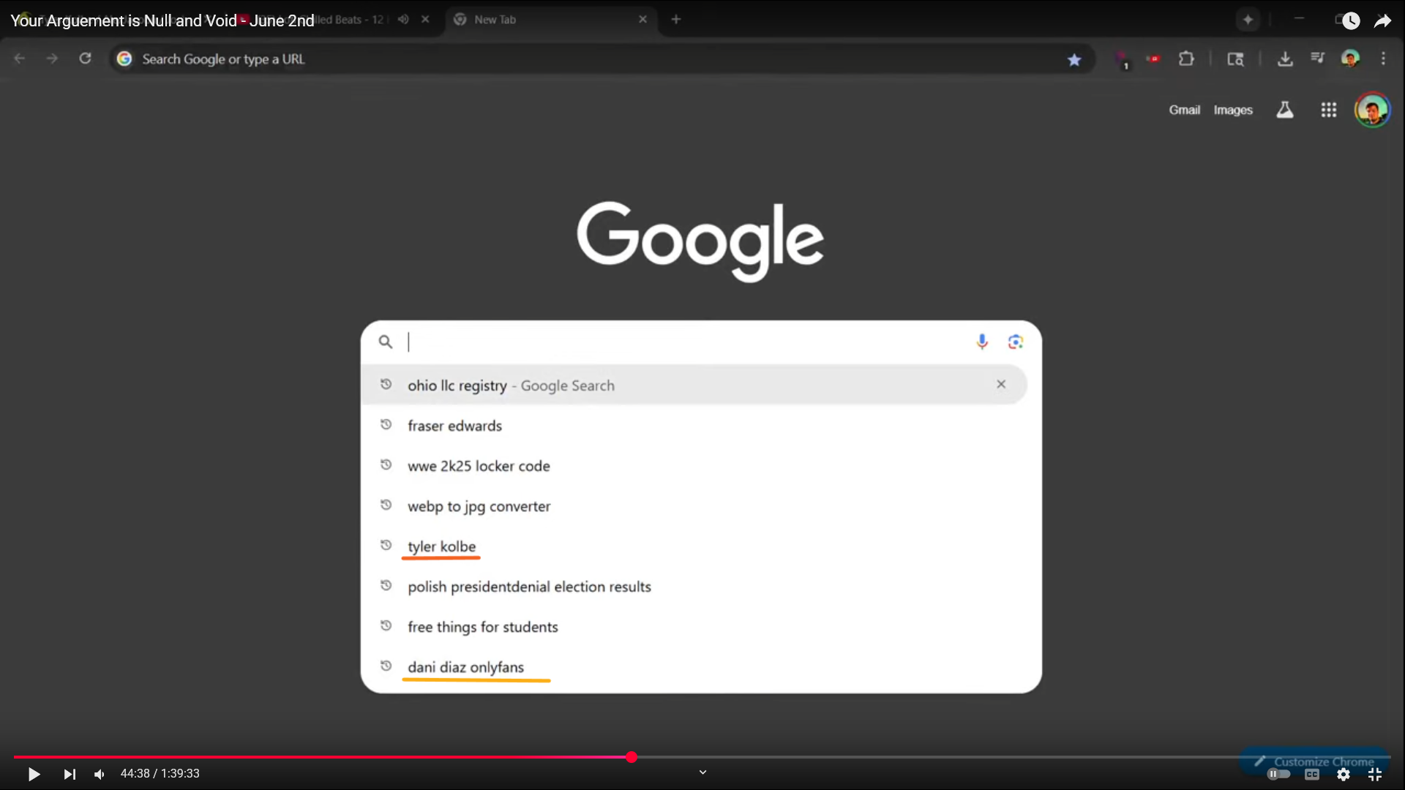This screenshot has width=1405, height=790.
Task: Open Search Labs flask icon
Action: point(1285,110)
